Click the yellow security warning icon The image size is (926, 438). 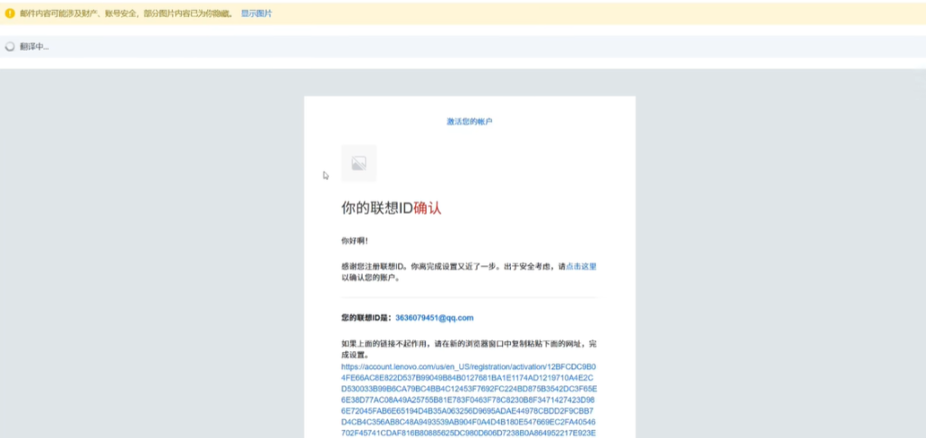[10, 14]
